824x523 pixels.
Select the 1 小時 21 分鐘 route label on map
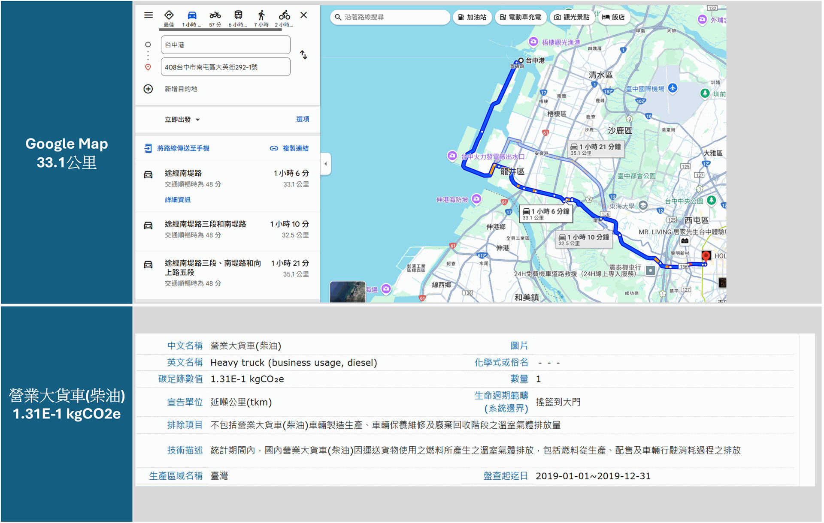[596, 149]
